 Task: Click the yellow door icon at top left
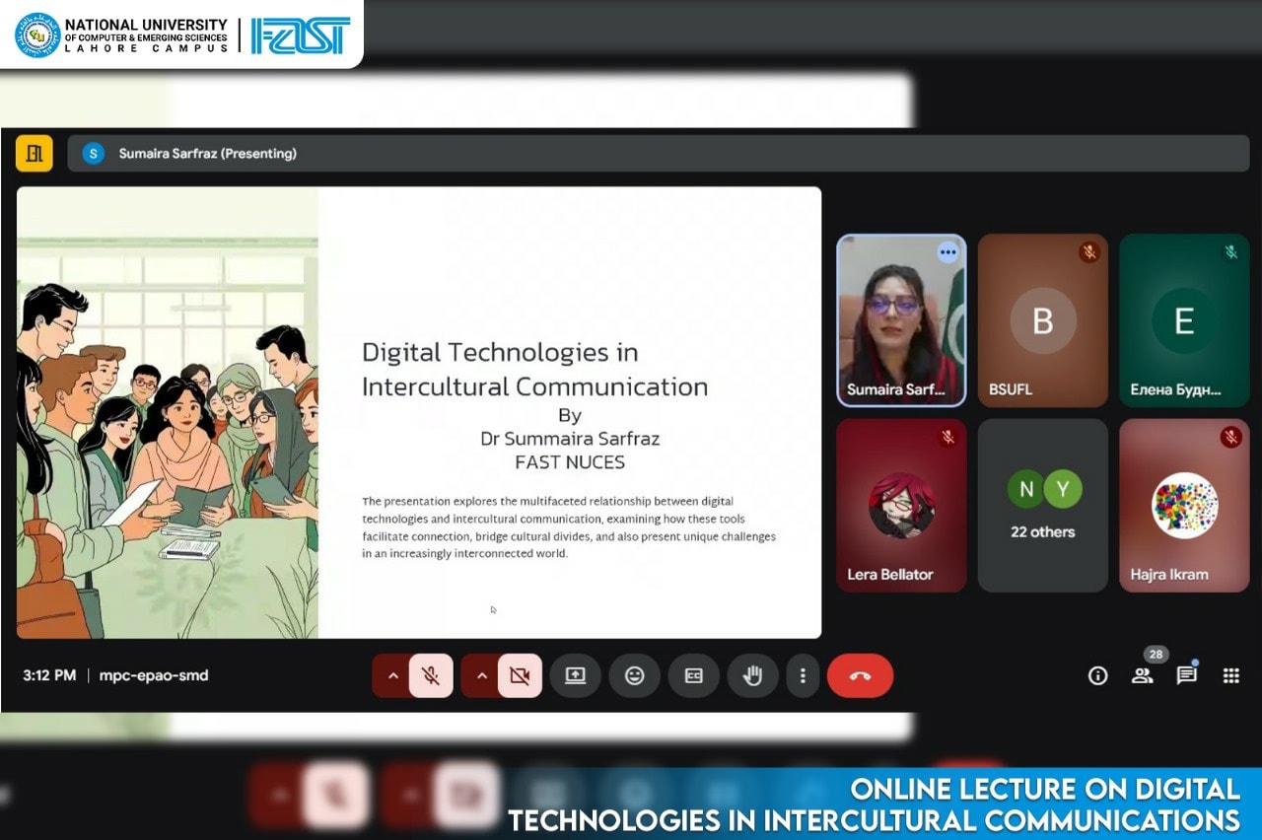pos(35,153)
